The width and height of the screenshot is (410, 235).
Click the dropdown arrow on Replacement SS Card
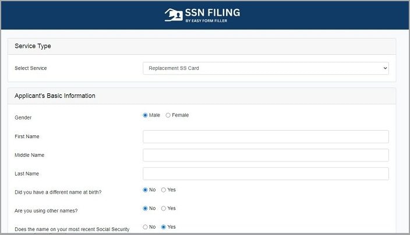click(x=384, y=68)
